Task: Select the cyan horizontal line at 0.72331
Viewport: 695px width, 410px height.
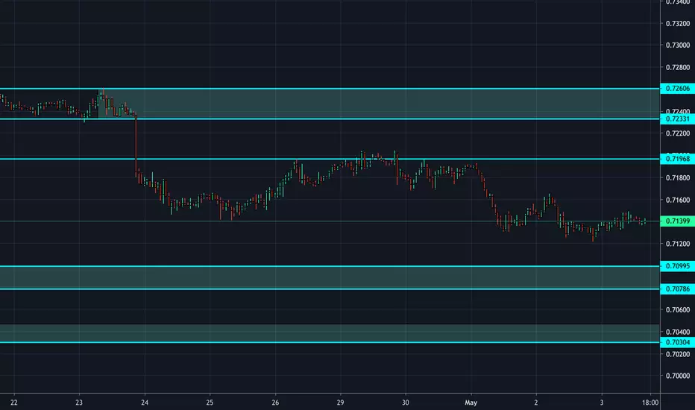Action: tap(330, 119)
